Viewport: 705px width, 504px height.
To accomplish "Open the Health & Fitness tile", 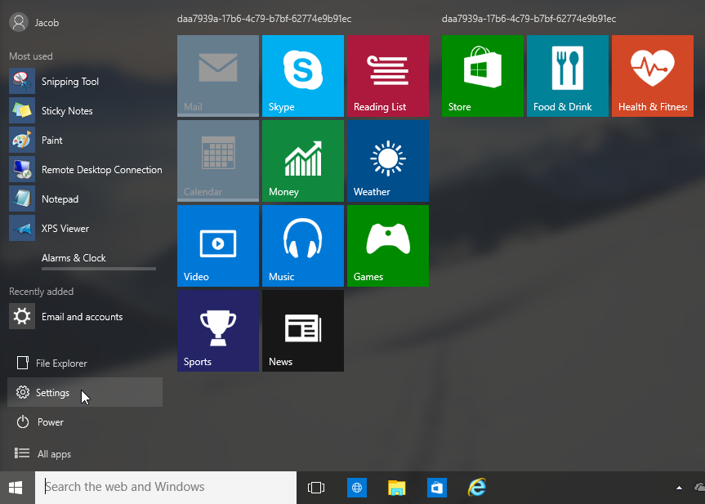I will click(x=653, y=76).
